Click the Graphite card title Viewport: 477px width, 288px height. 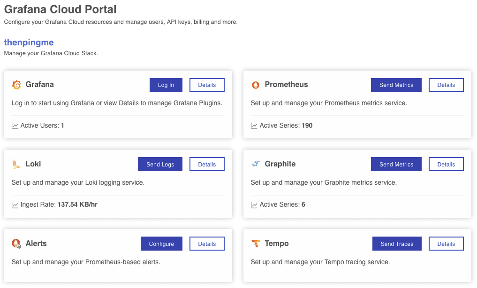point(280,164)
